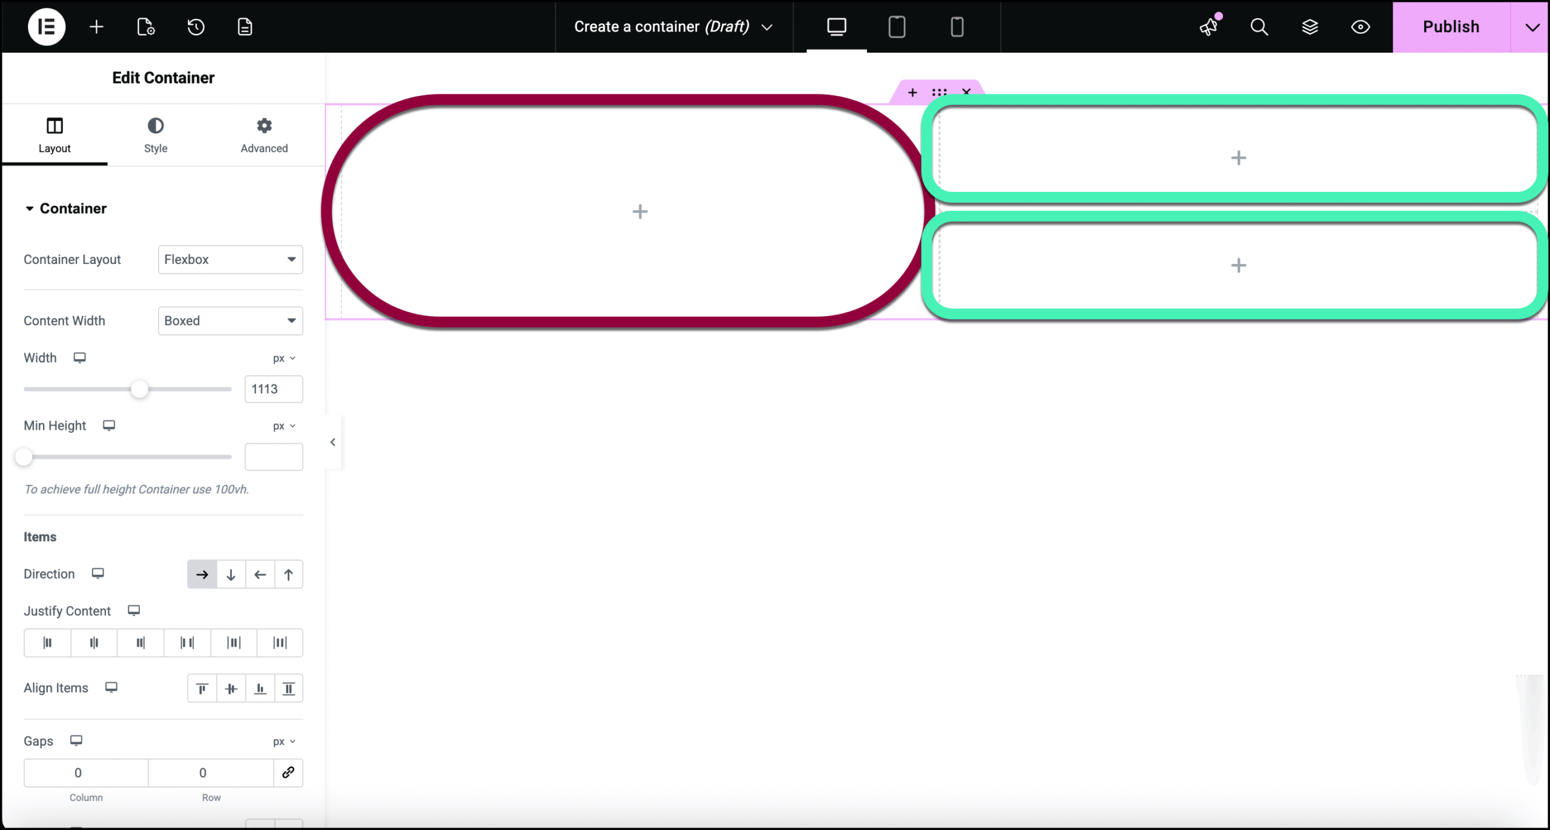Switch to Tablet responsive view
The height and width of the screenshot is (830, 1550).
point(897,27)
